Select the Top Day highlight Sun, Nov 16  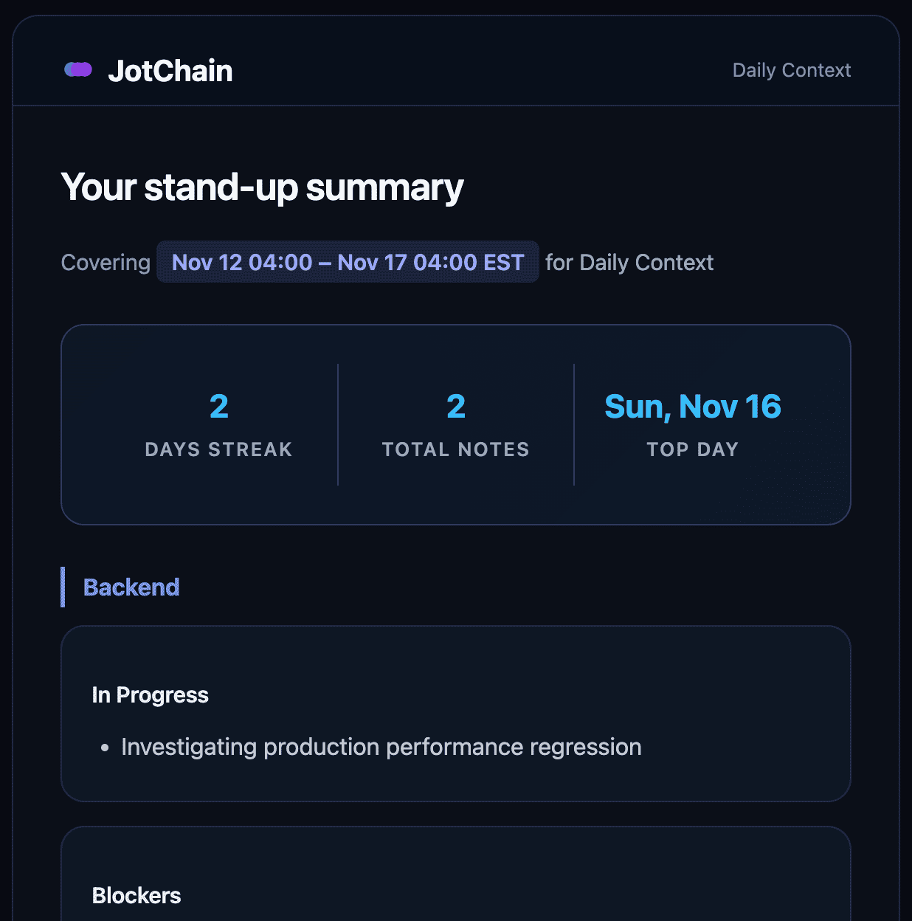[x=692, y=405]
